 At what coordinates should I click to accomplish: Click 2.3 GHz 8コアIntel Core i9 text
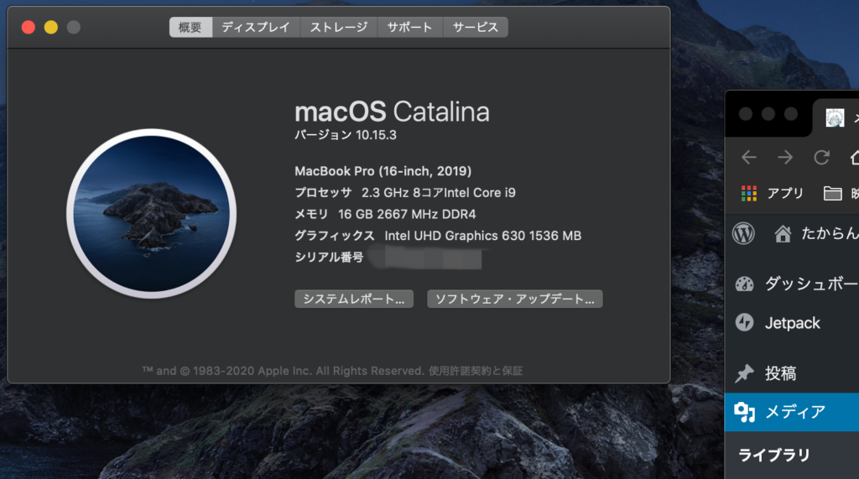tap(438, 192)
